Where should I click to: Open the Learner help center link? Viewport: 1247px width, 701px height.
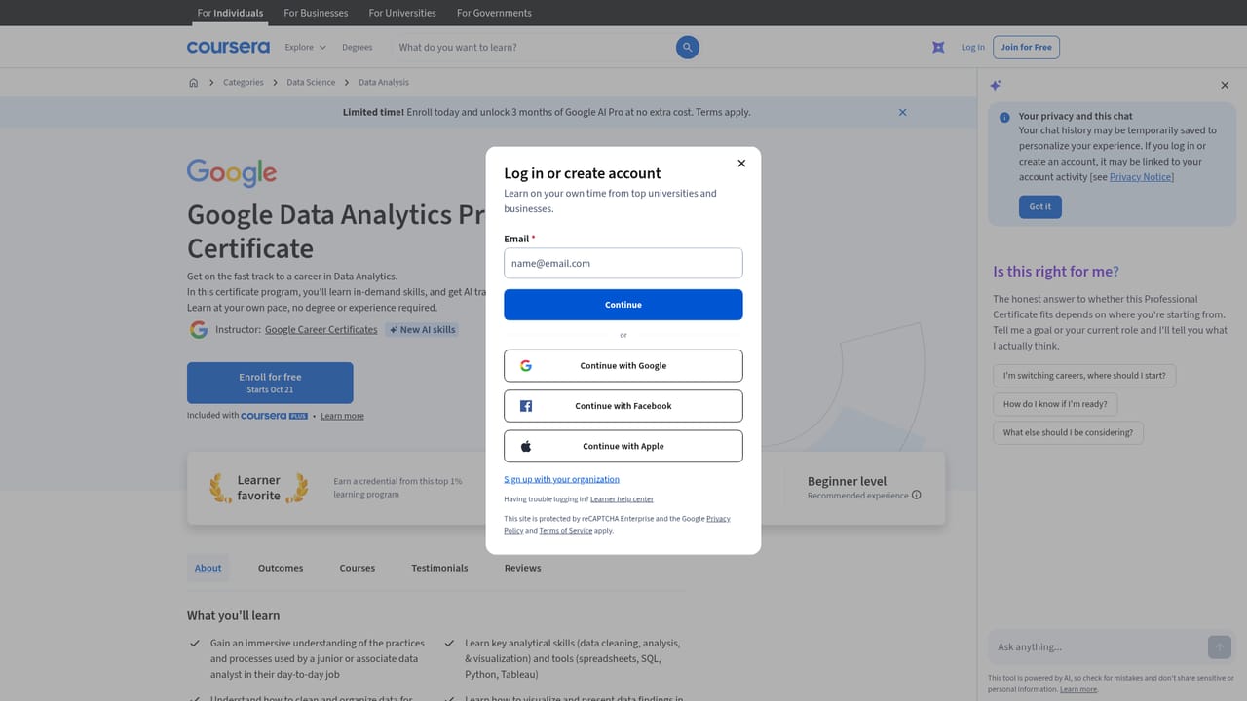tap(622, 499)
